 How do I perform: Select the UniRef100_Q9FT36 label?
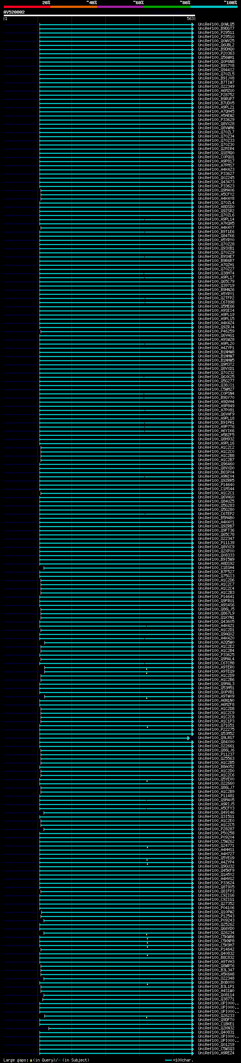[x=216, y=530]
